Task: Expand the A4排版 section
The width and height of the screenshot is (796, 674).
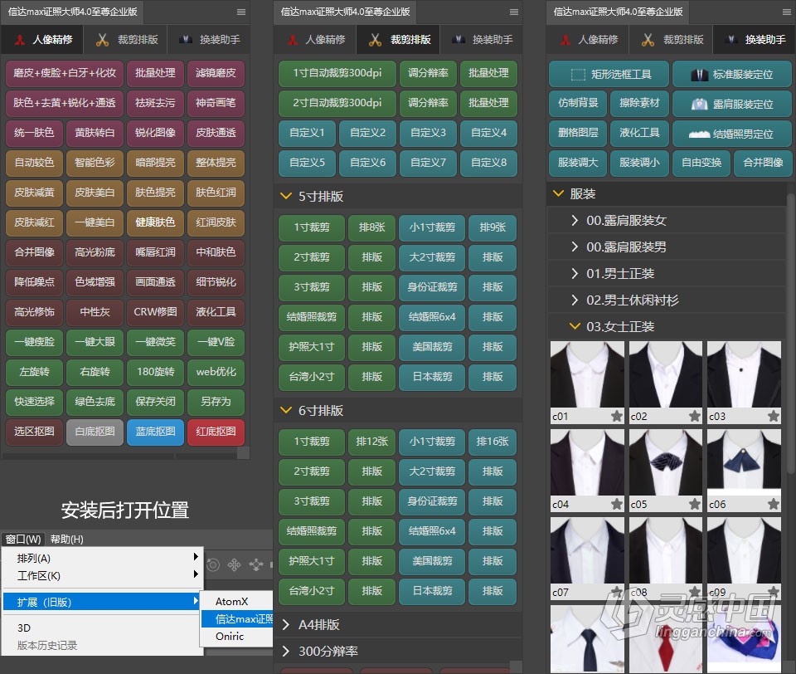Action: click(286, 625)
